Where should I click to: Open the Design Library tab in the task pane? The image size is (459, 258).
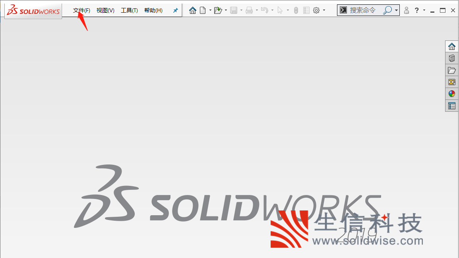(452, 58)
